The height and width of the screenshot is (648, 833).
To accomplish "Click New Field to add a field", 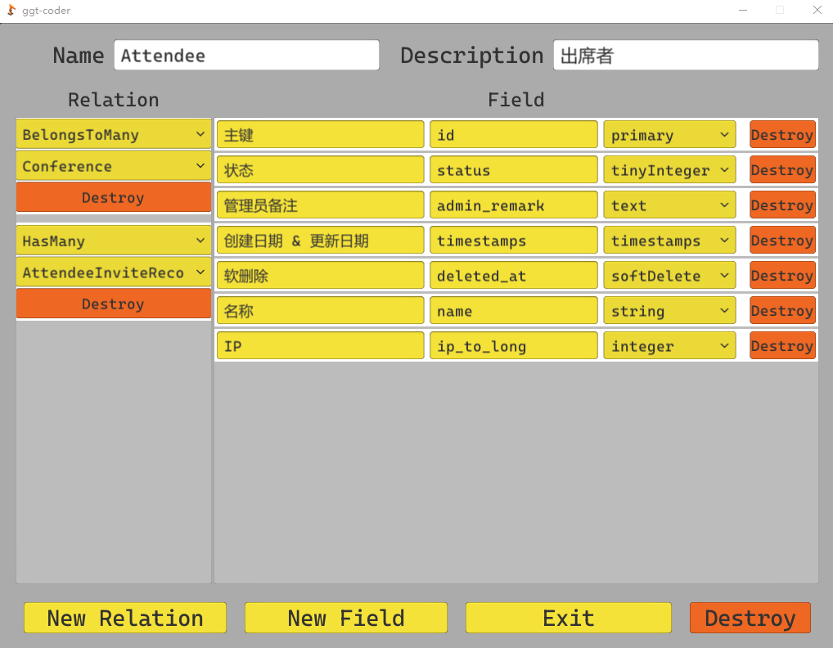I will click(x=345, y=618).
